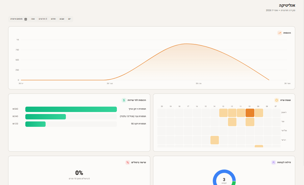The height and width of the screenshot is (185, 304).
Task: Switch to the שבוע (week) range tab
Action: (x=62, y=19)
